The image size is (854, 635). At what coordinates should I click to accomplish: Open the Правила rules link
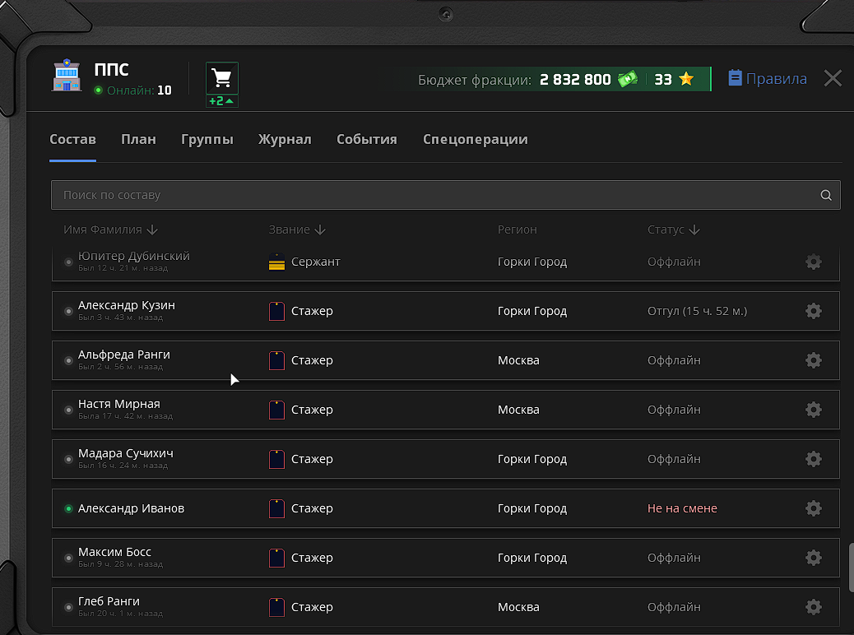[767, 79]
